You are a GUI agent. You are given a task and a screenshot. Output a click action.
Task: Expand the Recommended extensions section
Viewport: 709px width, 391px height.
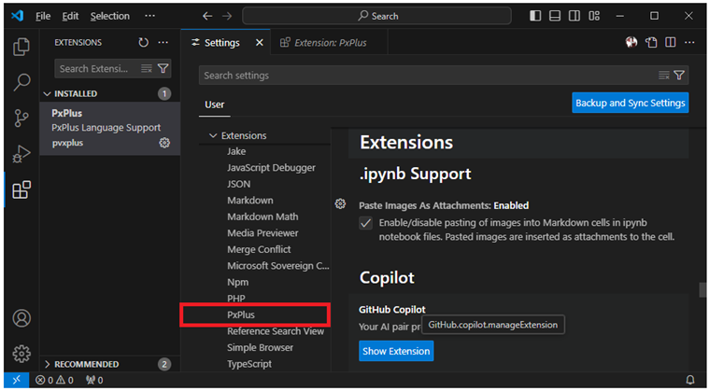pos(49,364)
